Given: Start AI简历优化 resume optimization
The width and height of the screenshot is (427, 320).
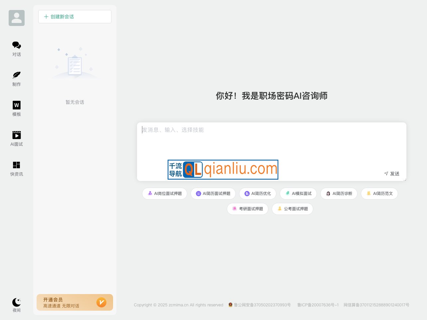Looking at the screenshot, I should (x=258, y=193).
